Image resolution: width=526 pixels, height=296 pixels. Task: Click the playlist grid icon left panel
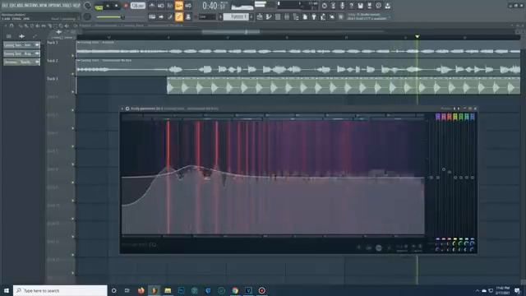pyautogui.click(x=9, y=36)
